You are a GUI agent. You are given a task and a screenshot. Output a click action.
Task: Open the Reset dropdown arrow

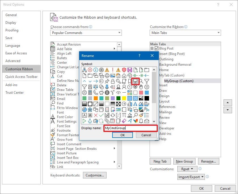pyautogui.click(x=192, y=169)
